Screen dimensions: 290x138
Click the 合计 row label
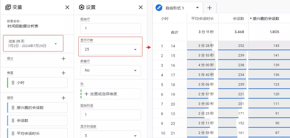pos(174,32)
